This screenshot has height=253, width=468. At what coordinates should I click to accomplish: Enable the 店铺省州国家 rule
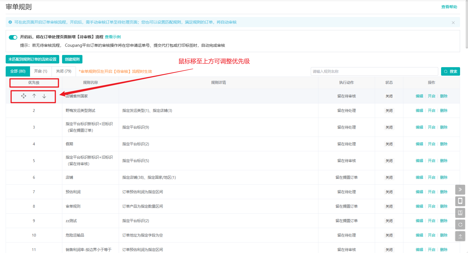tap(431, 96)
